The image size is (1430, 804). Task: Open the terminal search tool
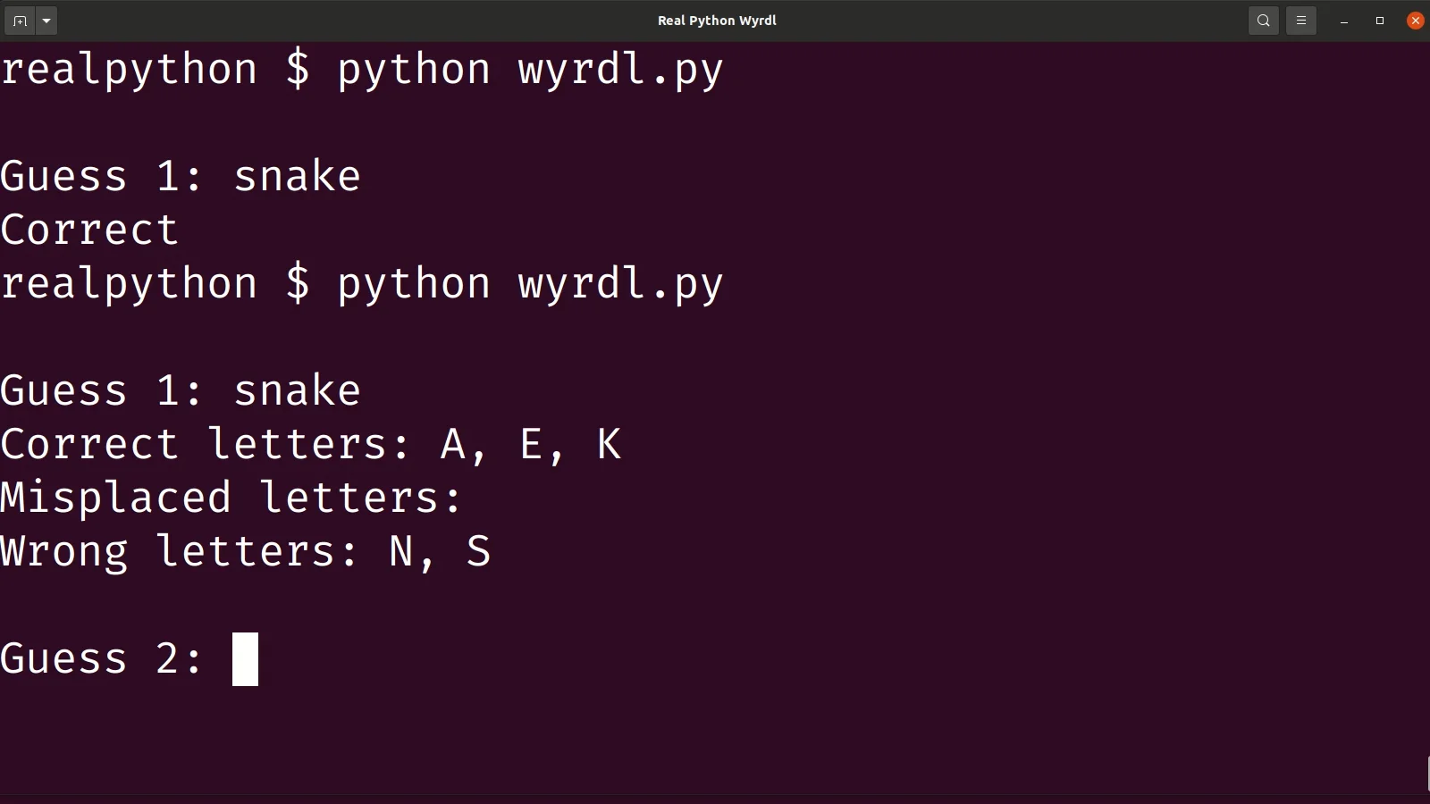click(1263, 21)
